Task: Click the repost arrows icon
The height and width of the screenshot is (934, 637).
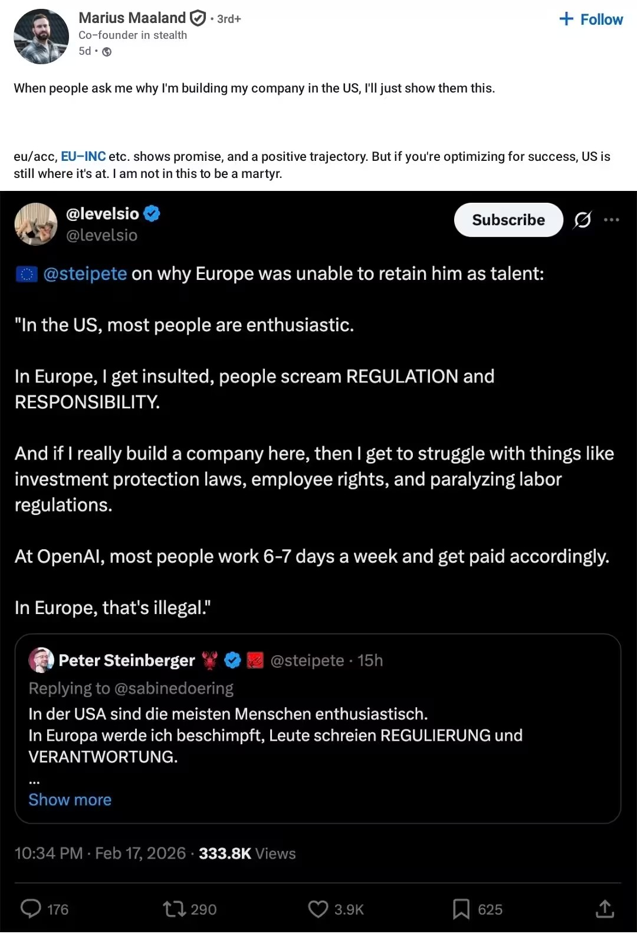Action: click(x=174, y=909)
